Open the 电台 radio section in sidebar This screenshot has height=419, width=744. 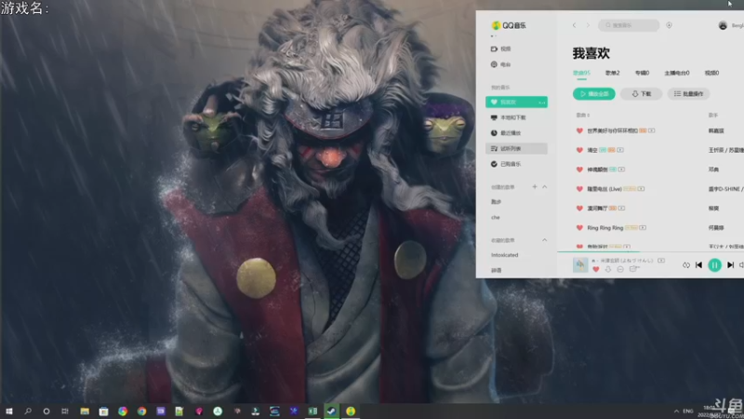coord(500,64)
